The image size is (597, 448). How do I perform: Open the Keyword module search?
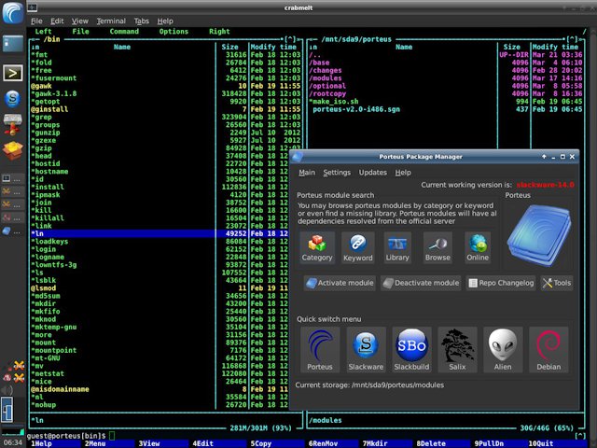(358, 247)
